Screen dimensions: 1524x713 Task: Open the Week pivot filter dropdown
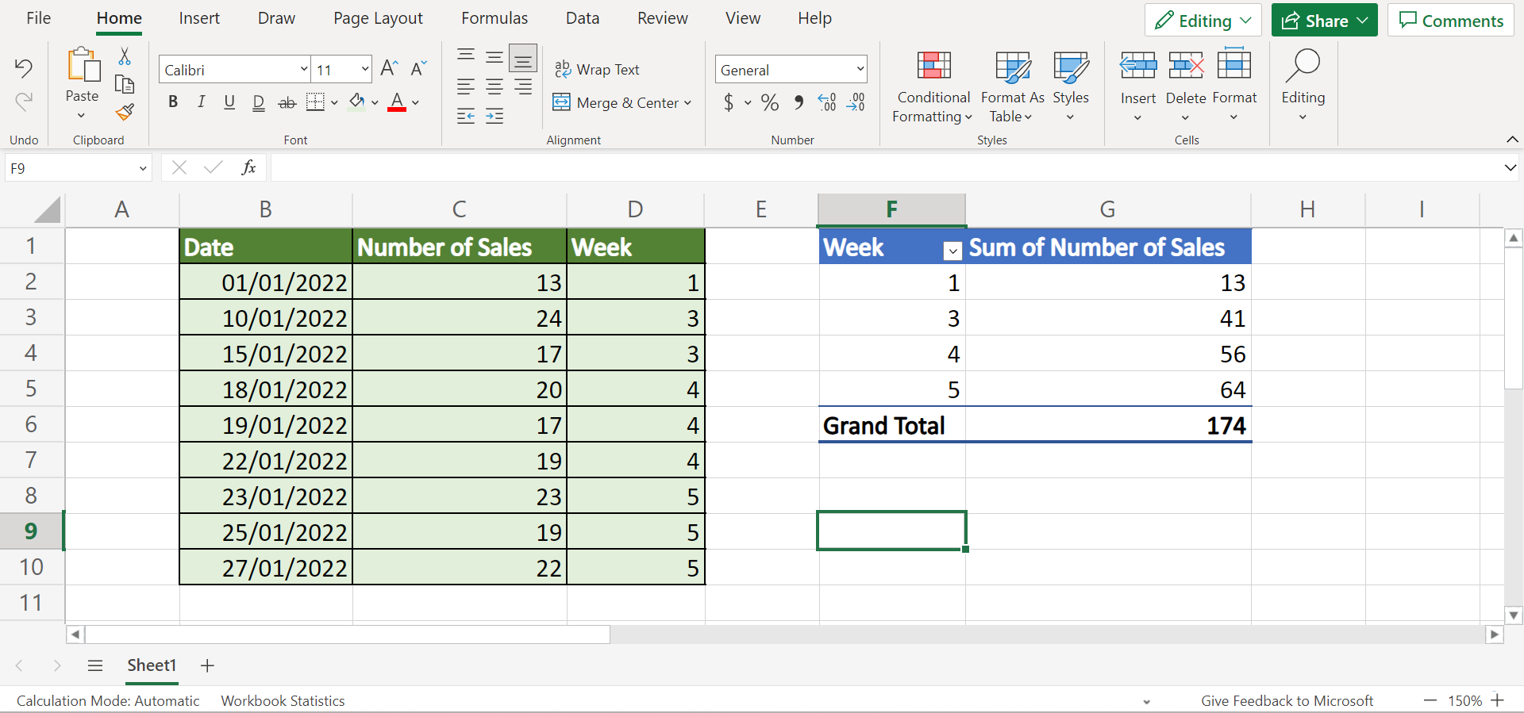click(952, 251)
